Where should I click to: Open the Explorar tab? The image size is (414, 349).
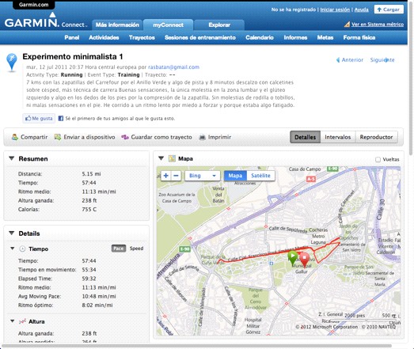coord(219,25)
